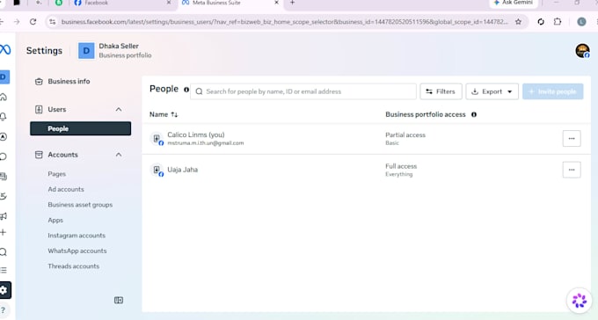Open the all tools menu icon in rail
The height and width of the screenshot is (320, 598).
point(4,271)
